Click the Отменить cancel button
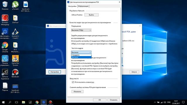This screenshot has width=187, height=105. 114,100
